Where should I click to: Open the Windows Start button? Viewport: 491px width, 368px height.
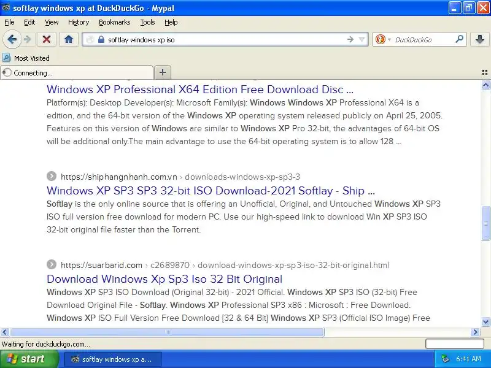(x=29, y=359)
